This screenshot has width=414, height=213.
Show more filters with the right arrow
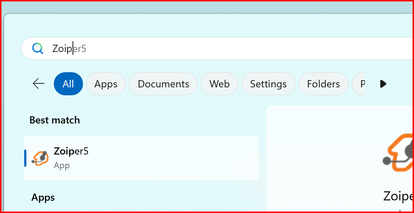coord(383,84)
